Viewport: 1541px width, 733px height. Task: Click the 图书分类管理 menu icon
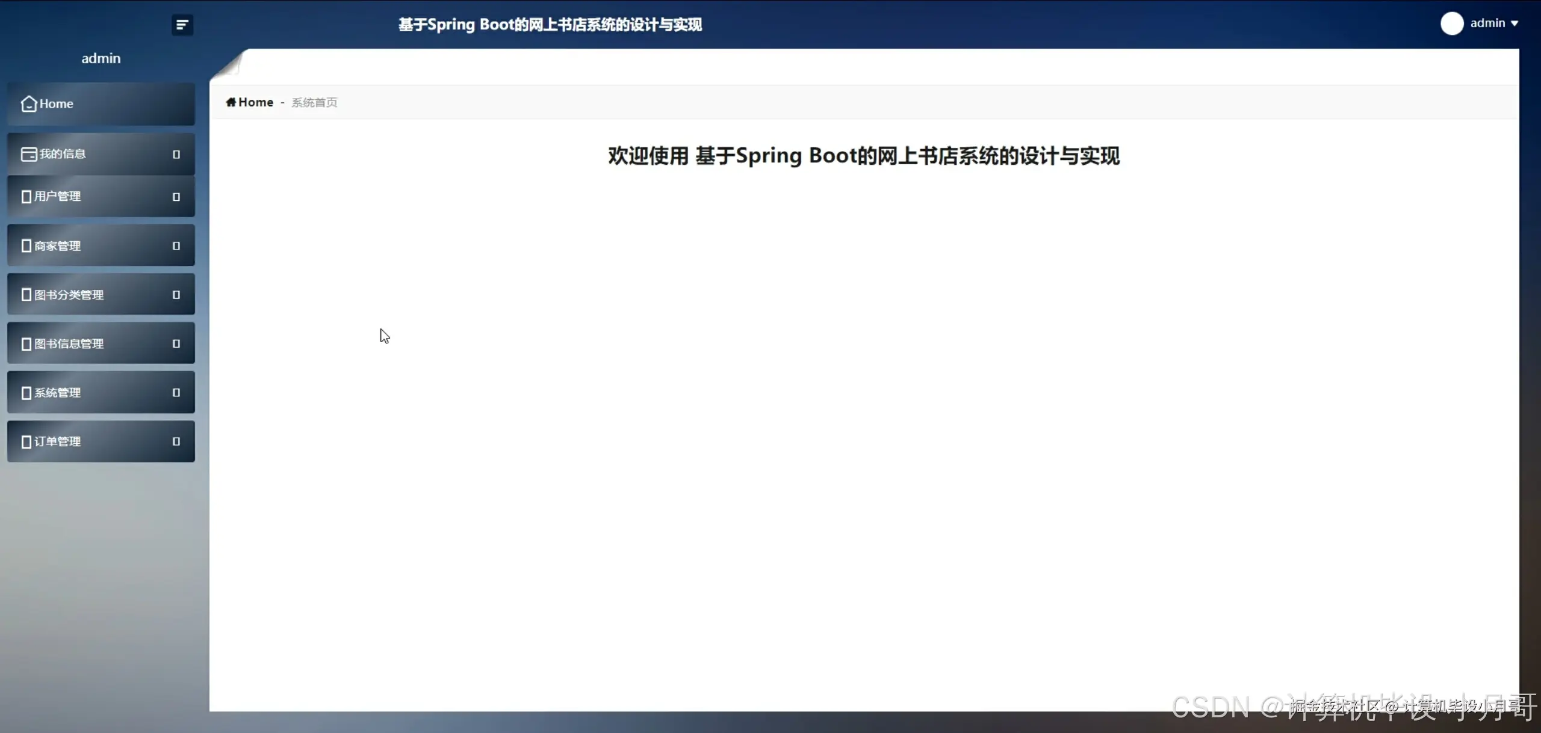point(26,295)
